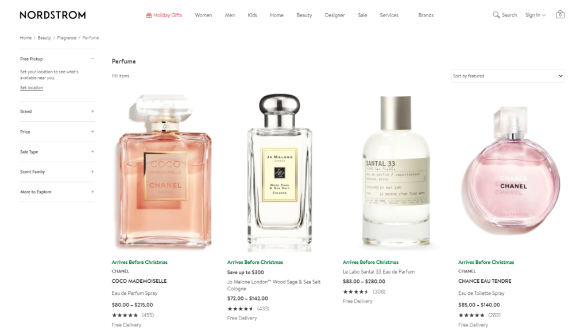Click the search magnifier icon
The image size is (588, 335).
(x=496, y=15)
